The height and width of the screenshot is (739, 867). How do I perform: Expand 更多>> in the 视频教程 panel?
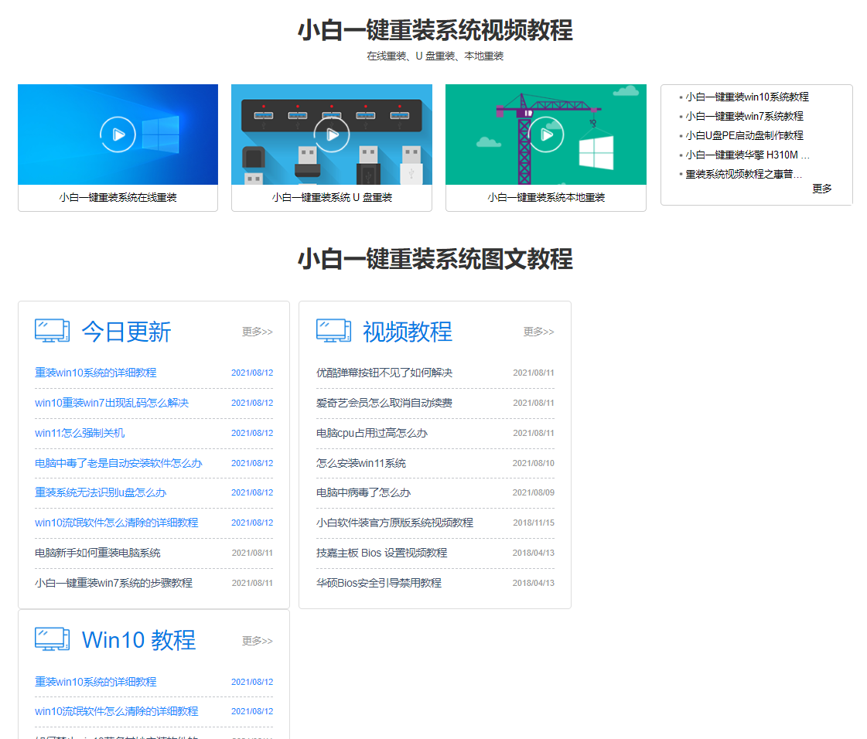pyautogui.click(x=538, y=332)
